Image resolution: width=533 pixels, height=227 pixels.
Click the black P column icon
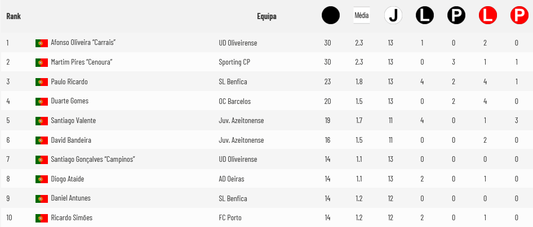456,16
